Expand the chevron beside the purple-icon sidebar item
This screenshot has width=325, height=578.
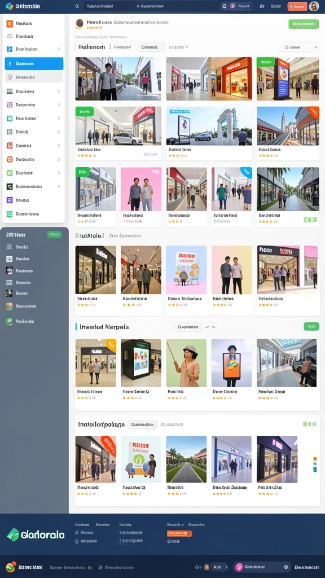(59, 104)
